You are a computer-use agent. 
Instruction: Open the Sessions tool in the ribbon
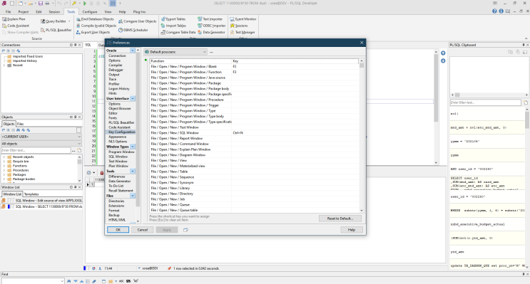coord(239,26)
